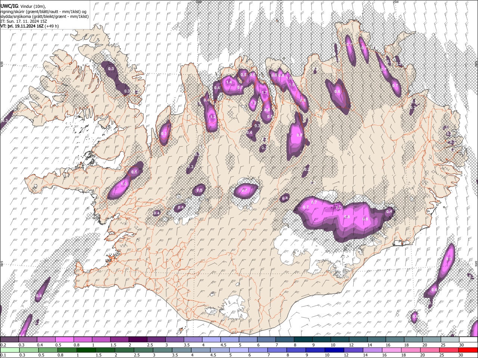Select the white top-row swatch after 30
The image size is (478, 358).
click(468, 340)
